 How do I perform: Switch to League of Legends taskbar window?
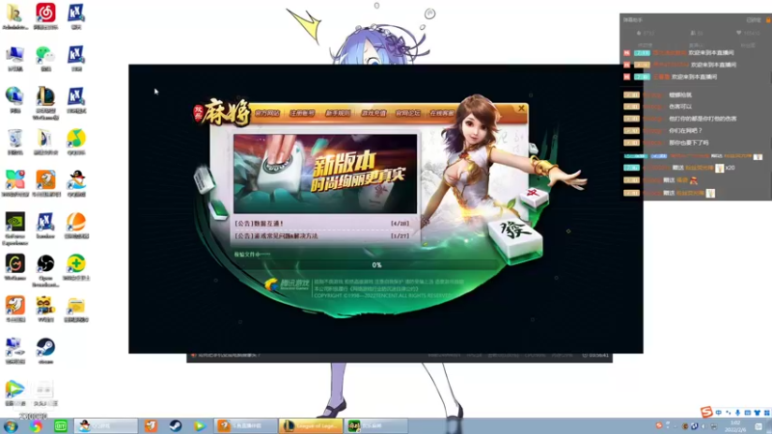click(x=310, y=425)
